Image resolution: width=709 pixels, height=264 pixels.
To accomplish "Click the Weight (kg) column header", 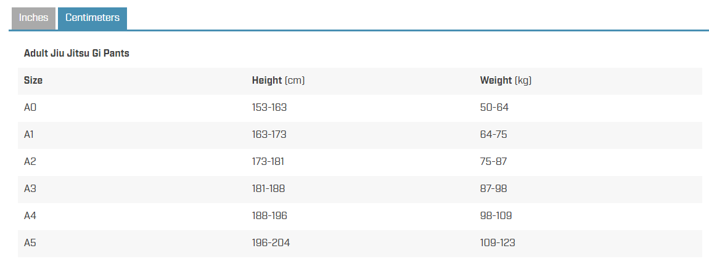I will (506, 81).
